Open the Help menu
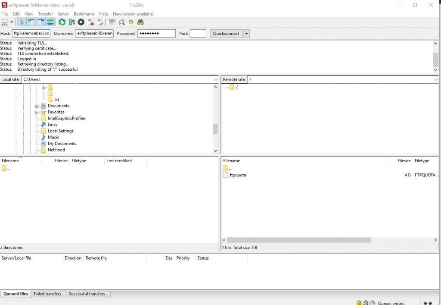This screenshot has width=441, height=305. coord(103,14)
